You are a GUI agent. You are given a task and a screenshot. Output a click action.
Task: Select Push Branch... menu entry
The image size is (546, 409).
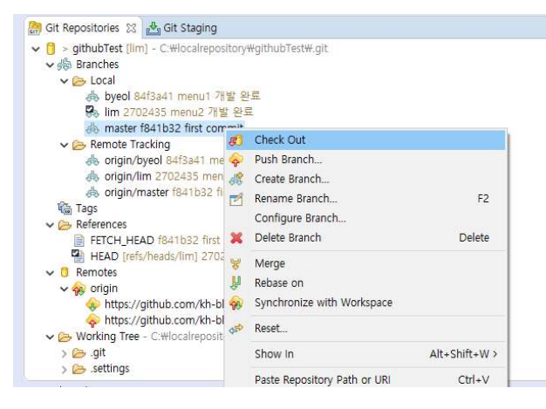point(365,160)
